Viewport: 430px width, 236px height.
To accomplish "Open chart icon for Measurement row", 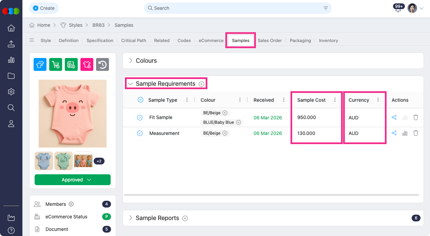I will (x=405, y=133).
